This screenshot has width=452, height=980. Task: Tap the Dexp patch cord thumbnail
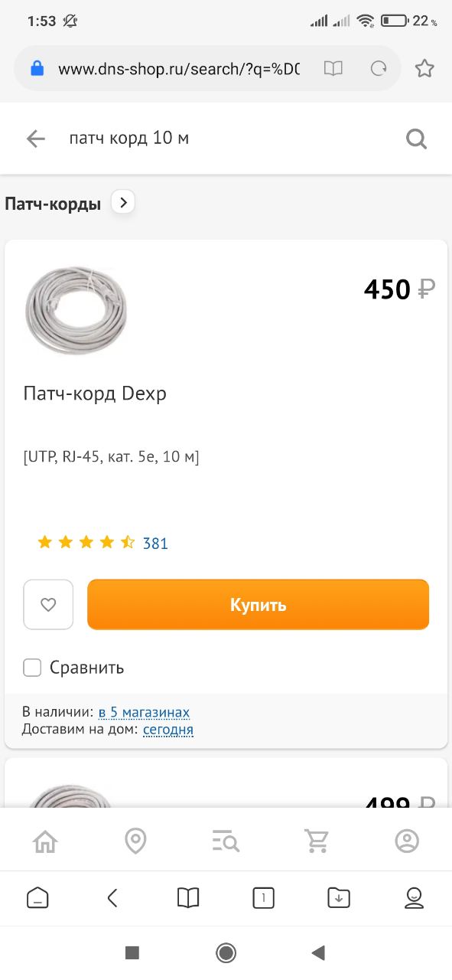point(76,310)
